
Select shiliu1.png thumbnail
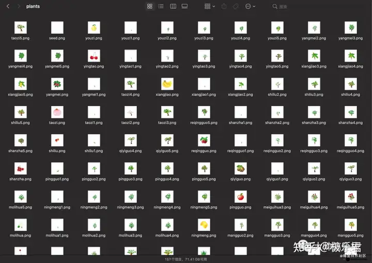click(94, 140)
